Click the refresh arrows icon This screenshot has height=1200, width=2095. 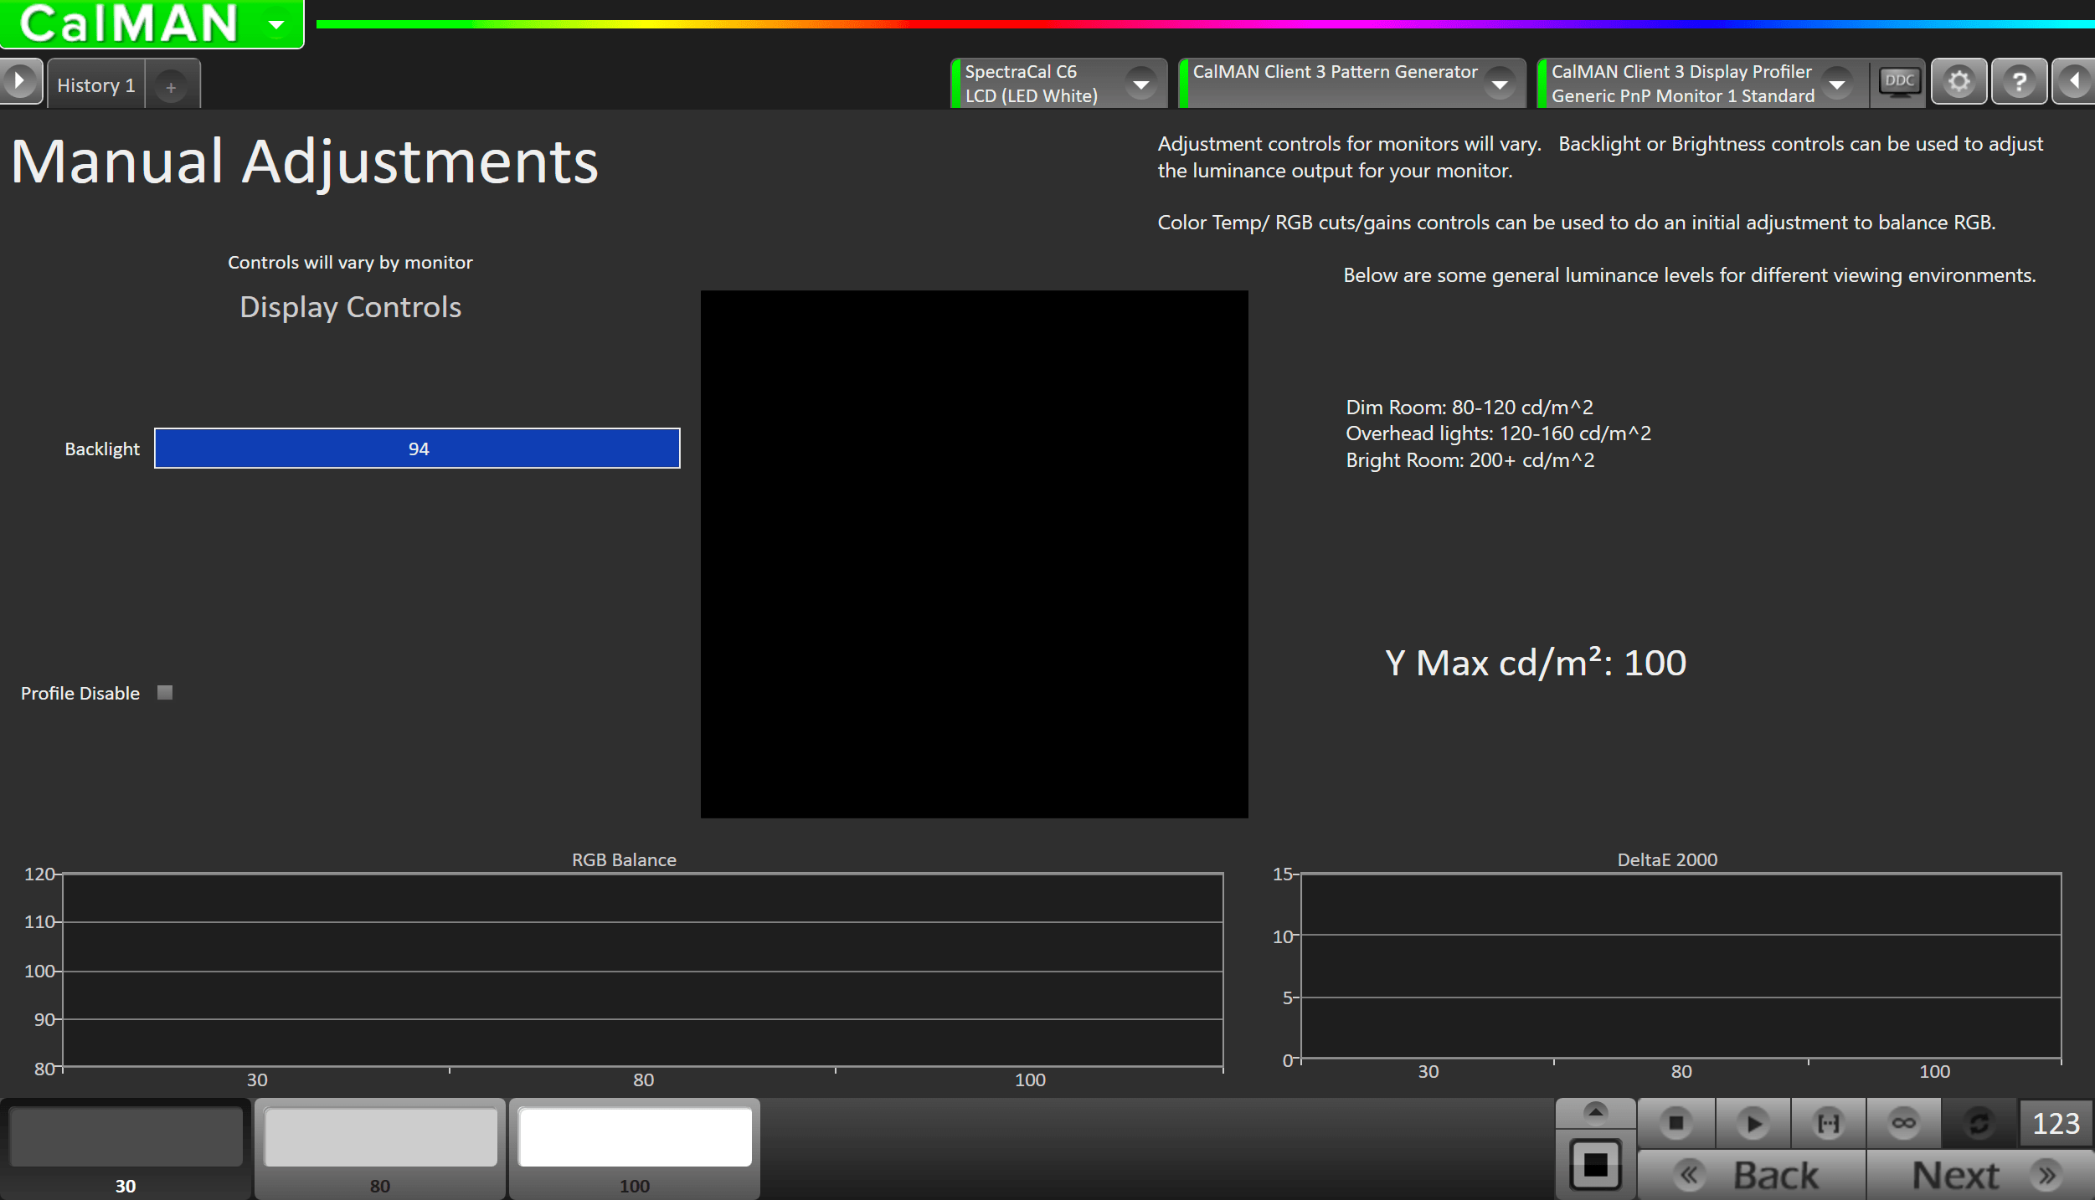(x=1979, y=1123)
